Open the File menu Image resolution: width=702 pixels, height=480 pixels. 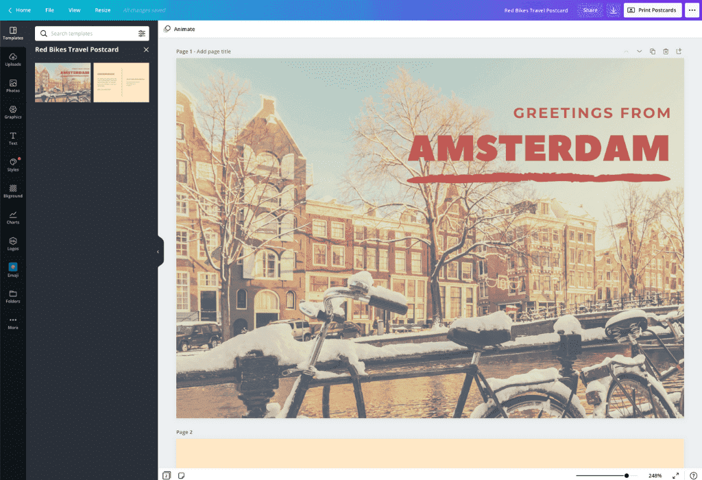click(50, 10)
